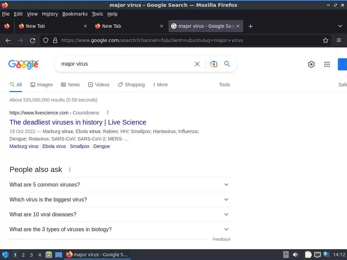Open the Tools menu in menu bar

97,14
